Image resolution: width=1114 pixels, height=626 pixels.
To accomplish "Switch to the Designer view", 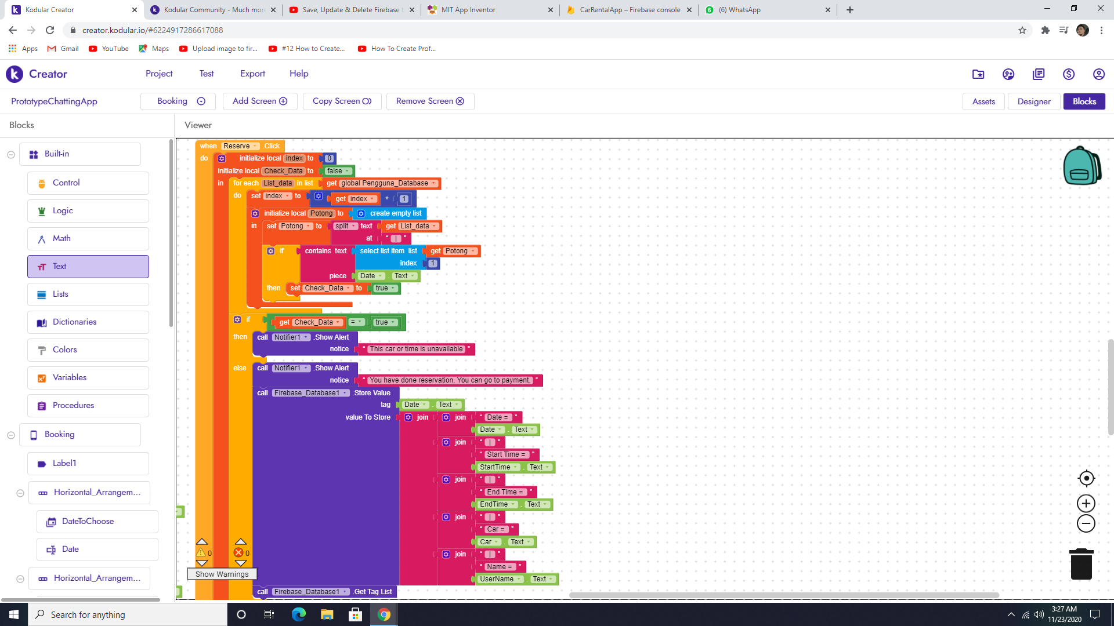I will [x=1033, y=101].
